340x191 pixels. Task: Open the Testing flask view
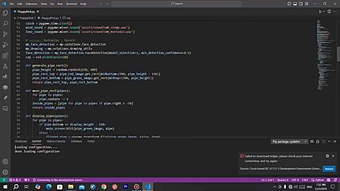(x=5, y=66)
